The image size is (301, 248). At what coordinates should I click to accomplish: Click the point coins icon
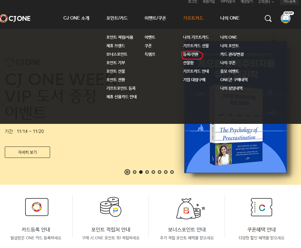click(x=111, y=207)
